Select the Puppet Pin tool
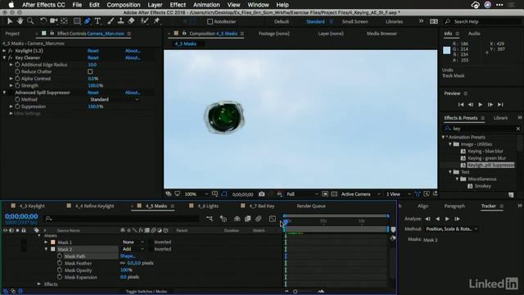 [156, 21]
